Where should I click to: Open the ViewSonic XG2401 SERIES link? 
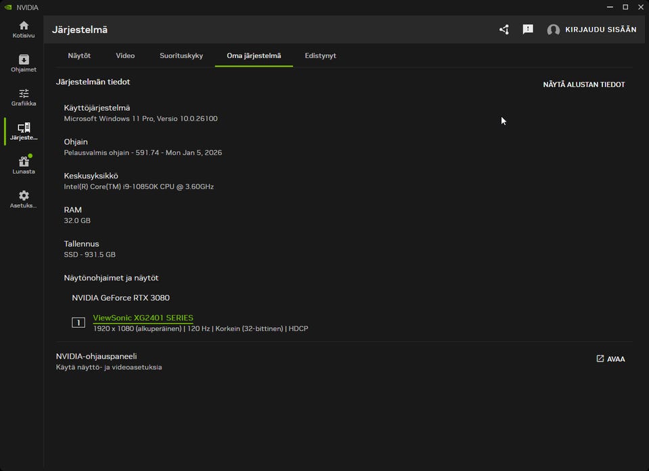[x=143, y=318]
